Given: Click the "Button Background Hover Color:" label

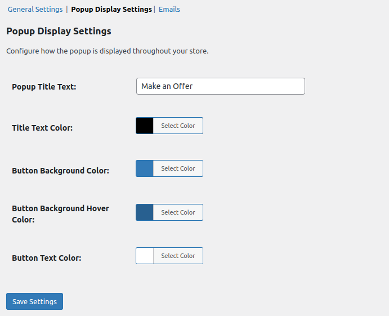Looking at the screenshot, I should click(60, 213).
